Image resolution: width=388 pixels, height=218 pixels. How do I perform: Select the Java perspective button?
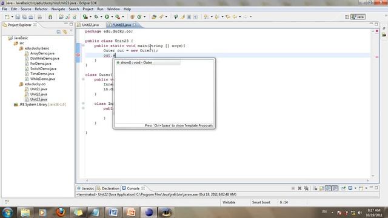click(358, 17)
